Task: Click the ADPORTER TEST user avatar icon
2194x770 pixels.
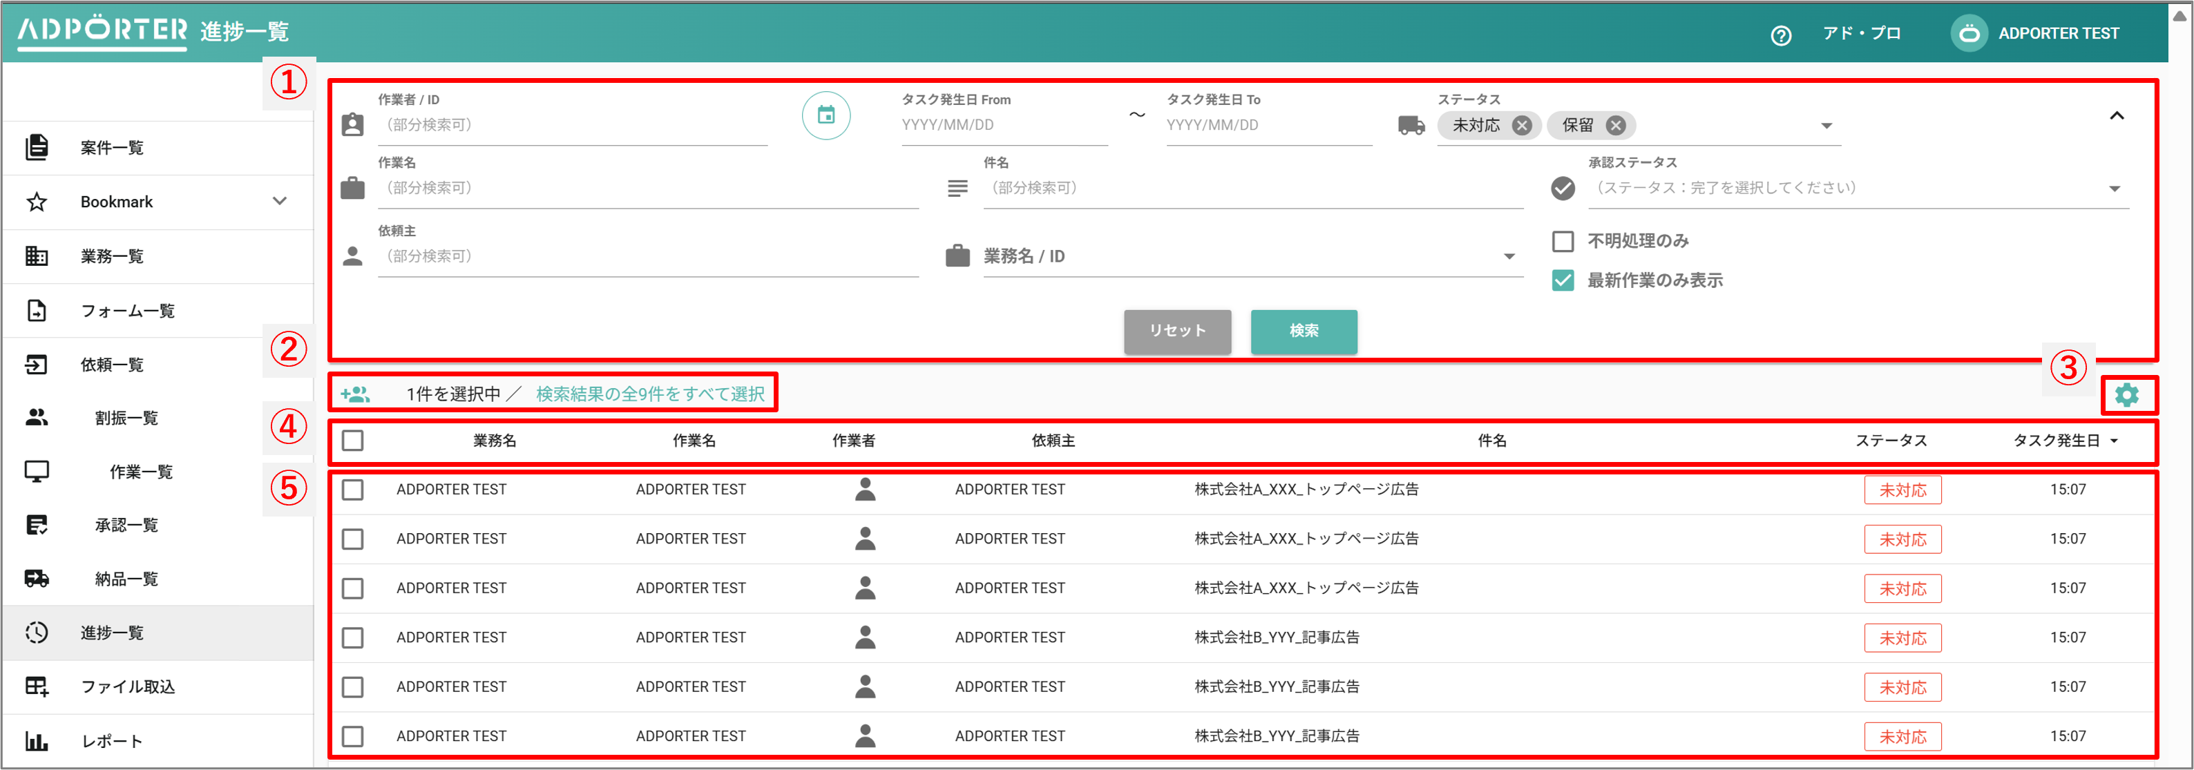Action: pyautogui.click(x=1969, y=34)
